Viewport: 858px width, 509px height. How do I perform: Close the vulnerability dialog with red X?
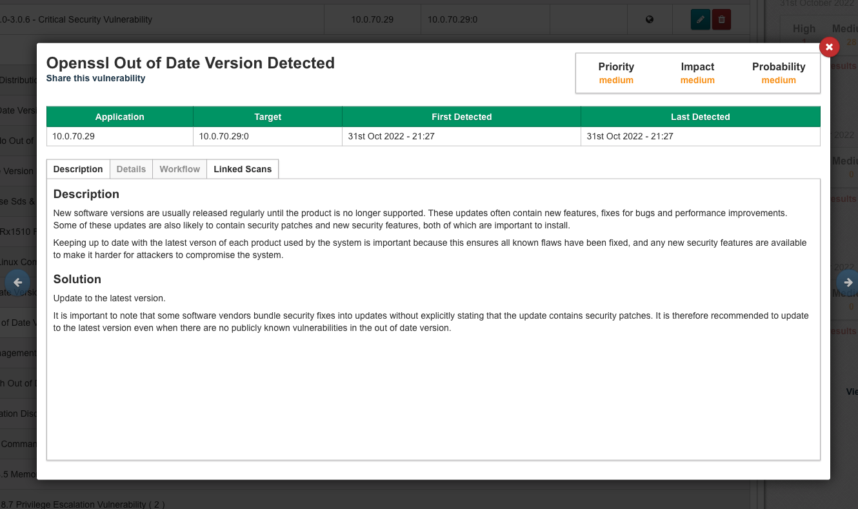pos(829,47)
